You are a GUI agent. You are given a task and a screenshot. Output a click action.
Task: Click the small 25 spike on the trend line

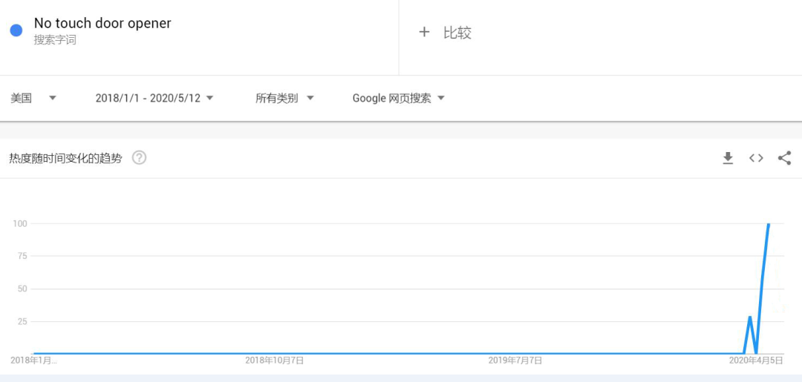click(x=750, y=317)
